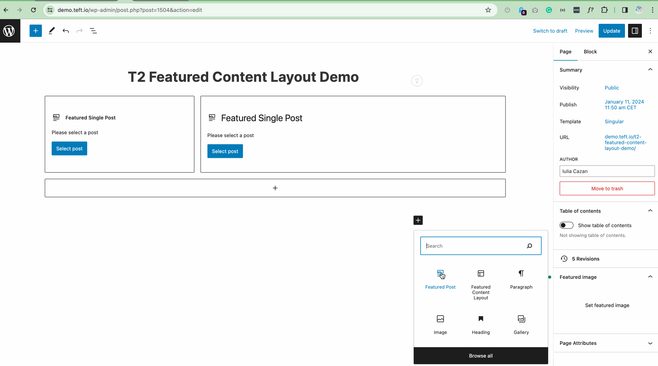
Task: Click the Undo arrow icon
Action: click(x=66, y=31)
